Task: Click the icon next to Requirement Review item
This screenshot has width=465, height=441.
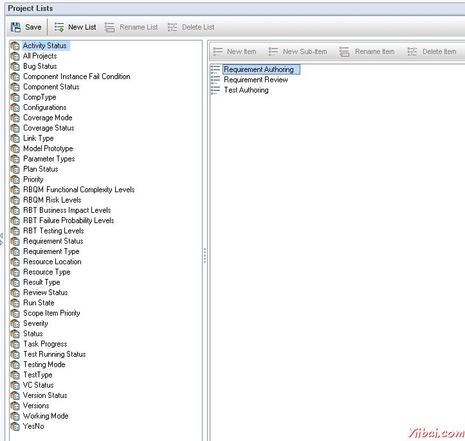Action: [x=215, y=80]
